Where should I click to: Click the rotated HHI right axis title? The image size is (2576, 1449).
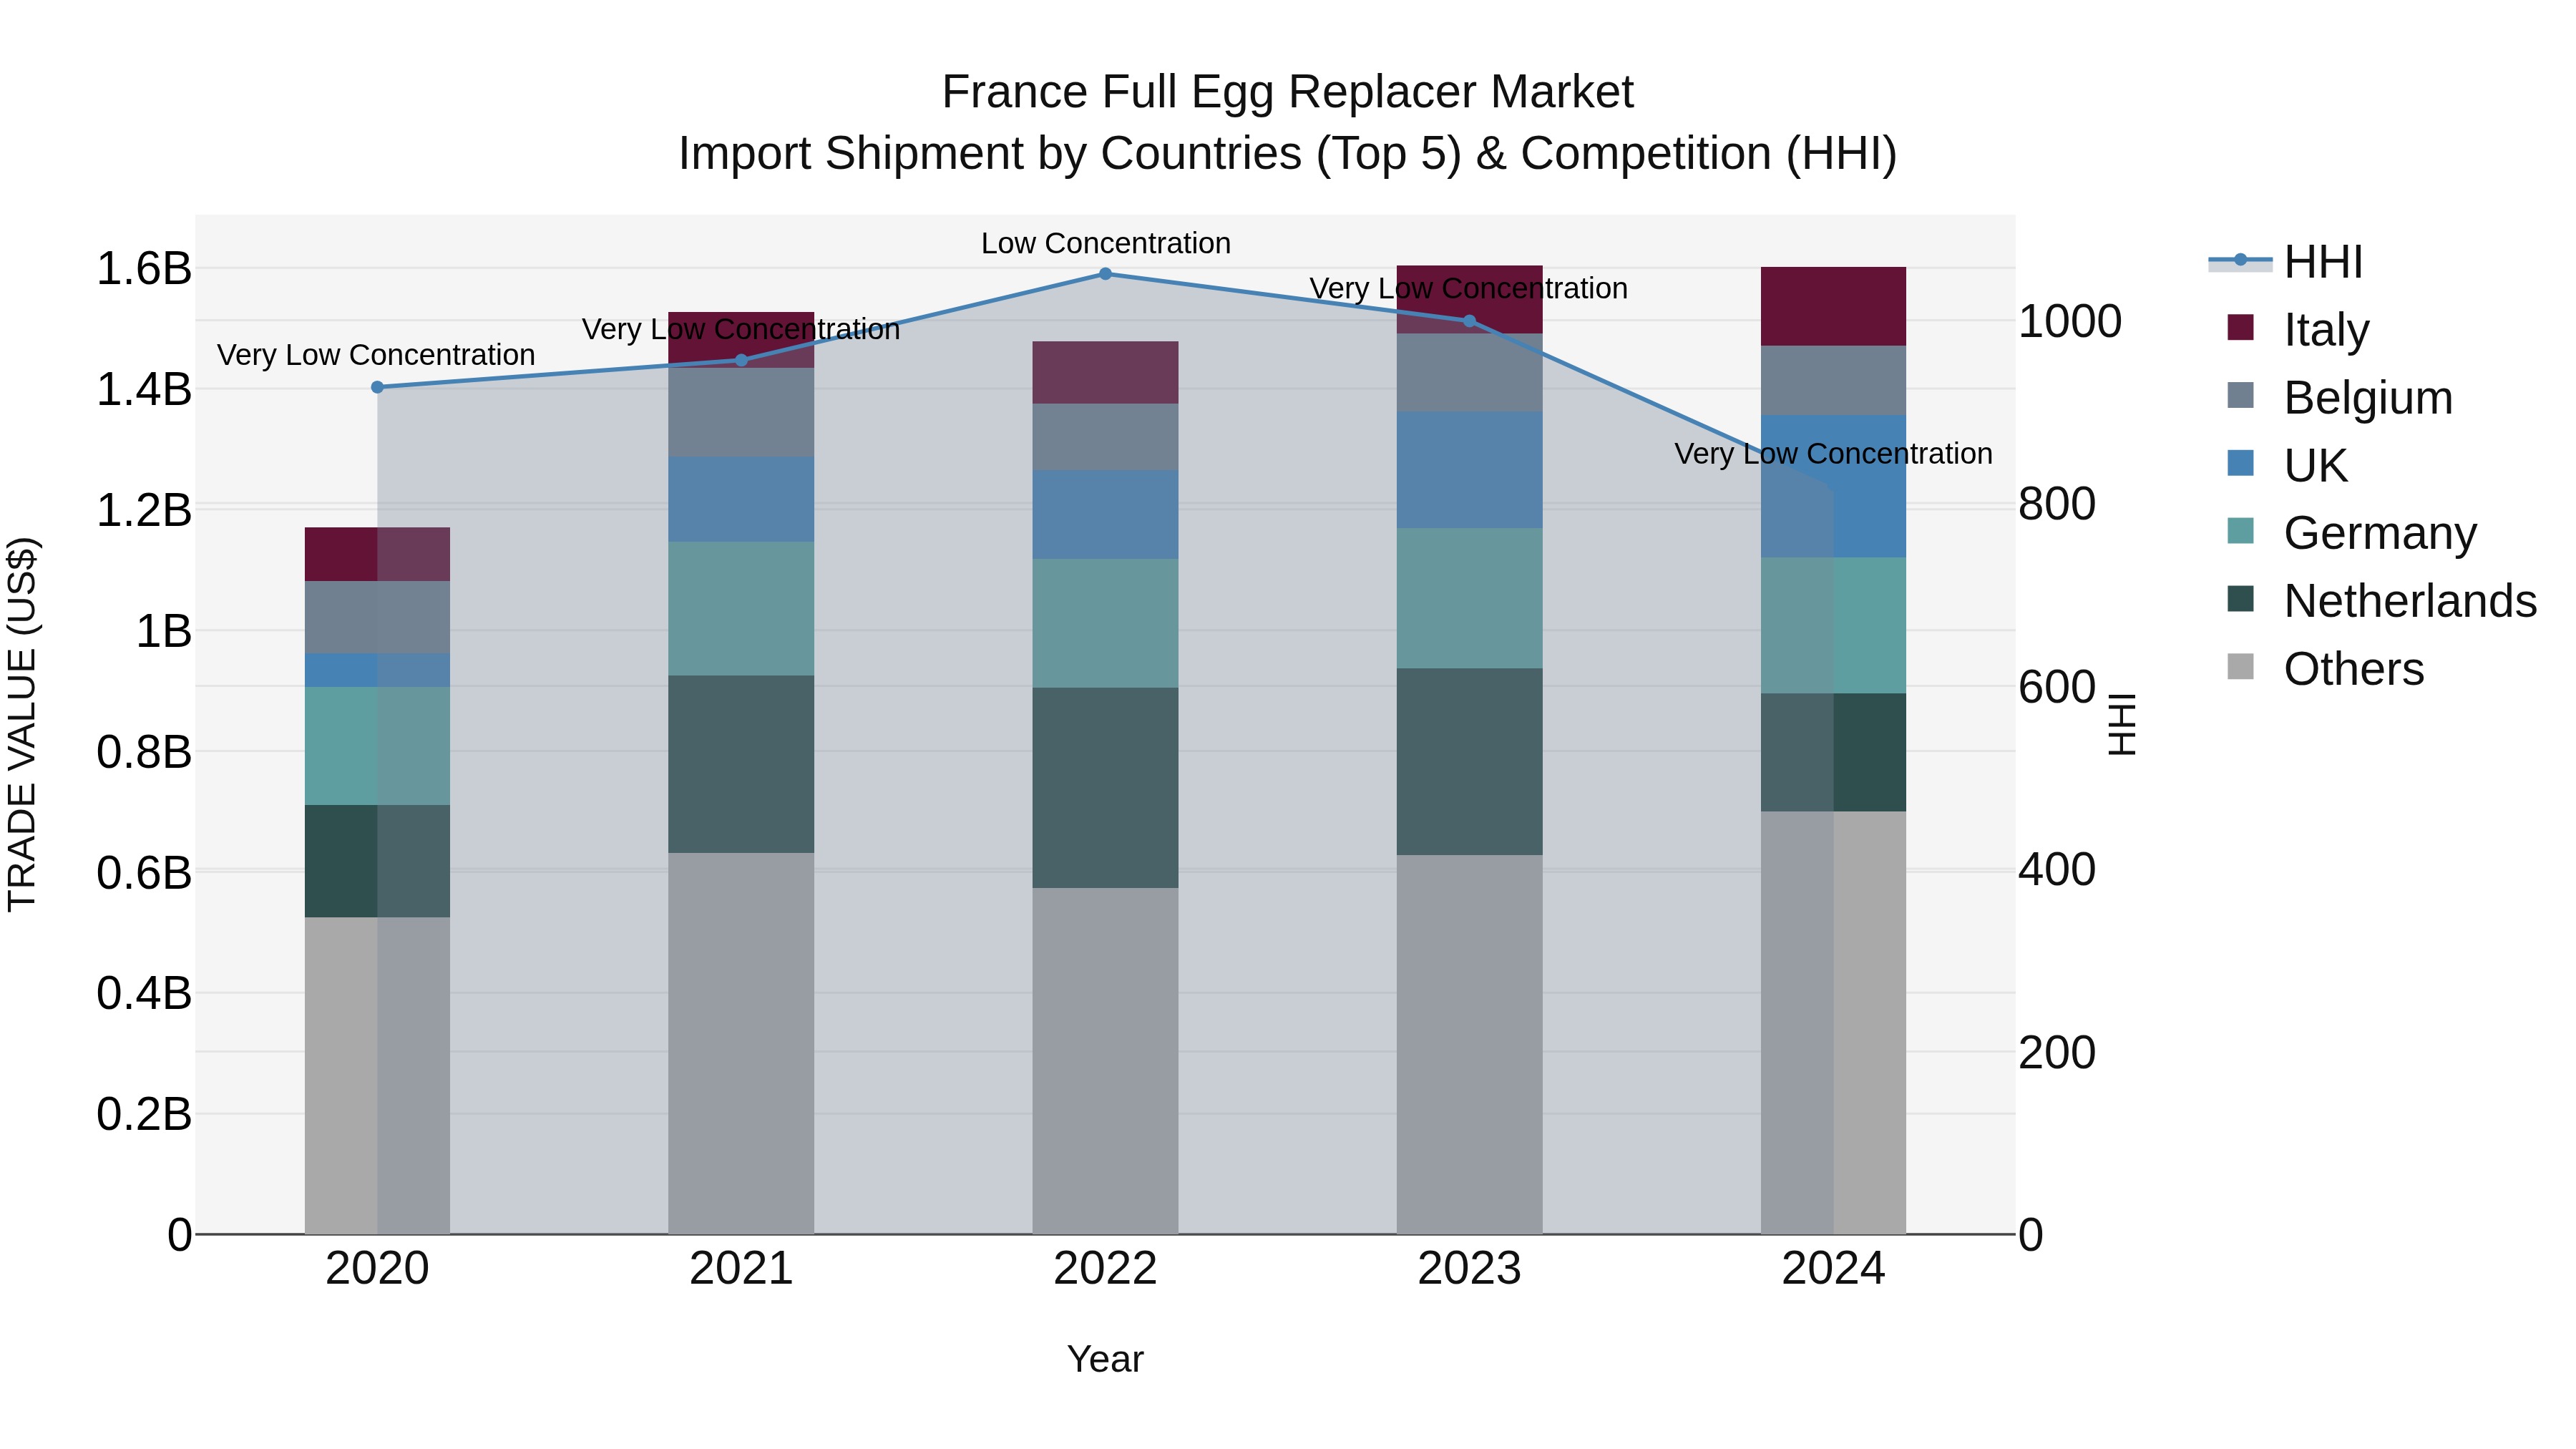pyautogui.click(x=2122, y=725)
